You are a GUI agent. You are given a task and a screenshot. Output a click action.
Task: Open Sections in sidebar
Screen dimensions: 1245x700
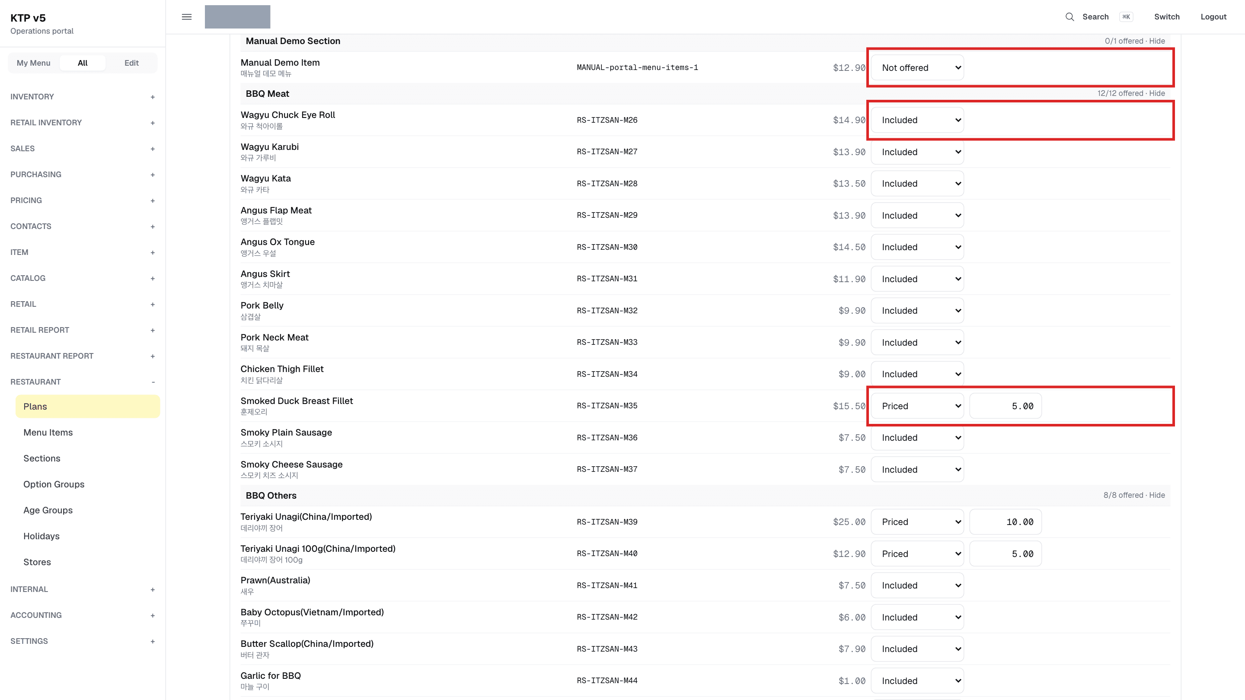tap(41, 458)
